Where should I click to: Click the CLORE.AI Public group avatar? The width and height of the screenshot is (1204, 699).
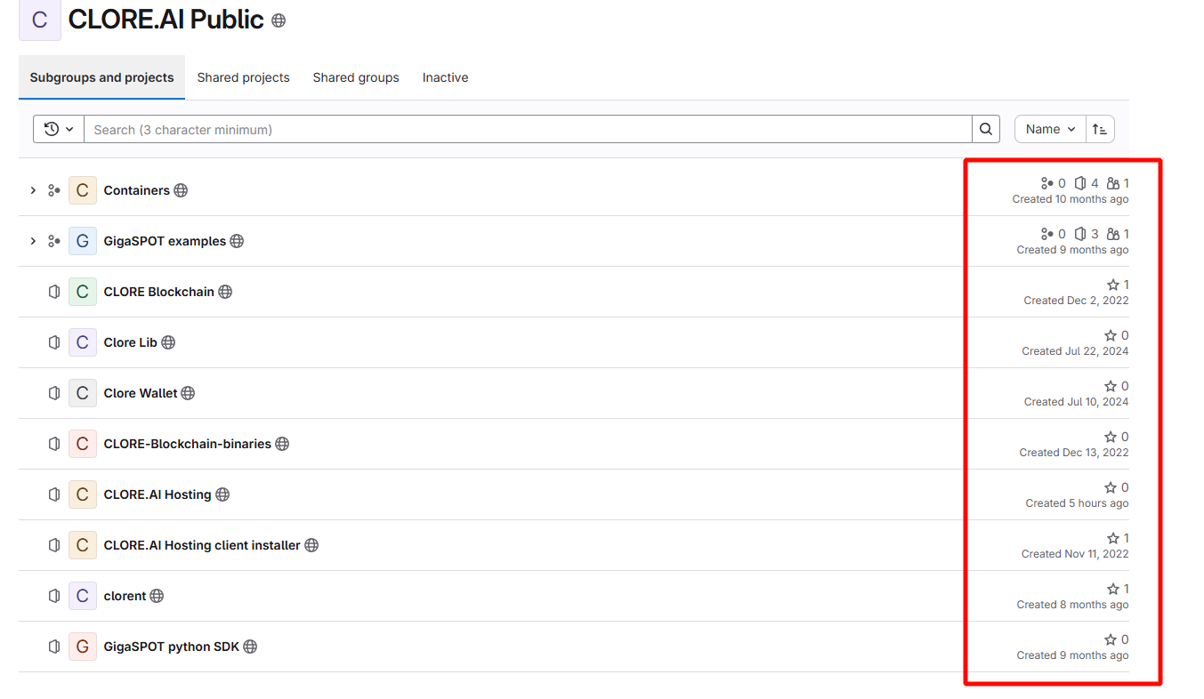tap(40, 20)
